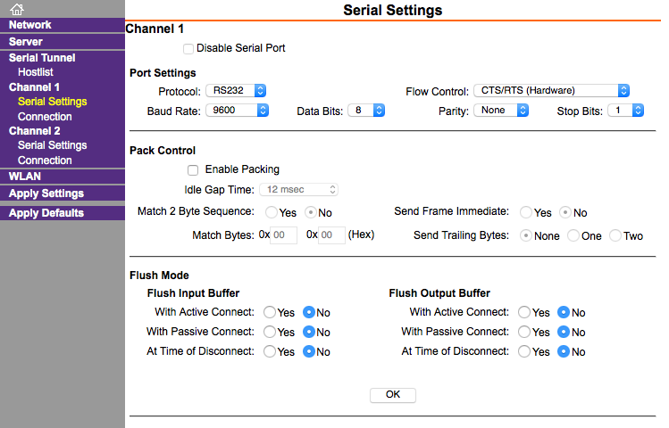Click the Apply Defaults link
Image resolution: width=669 pixels, height=428 pixels.
coord(46,213)
